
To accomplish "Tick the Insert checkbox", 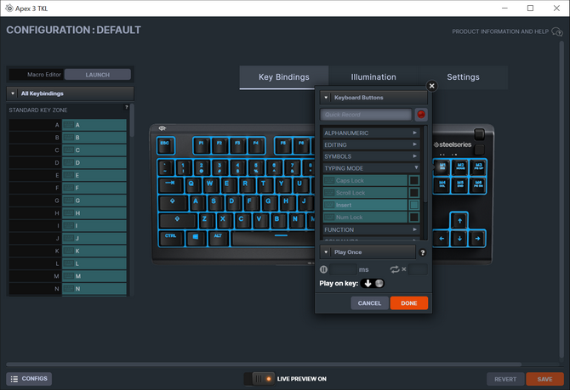I will (414, 205).
